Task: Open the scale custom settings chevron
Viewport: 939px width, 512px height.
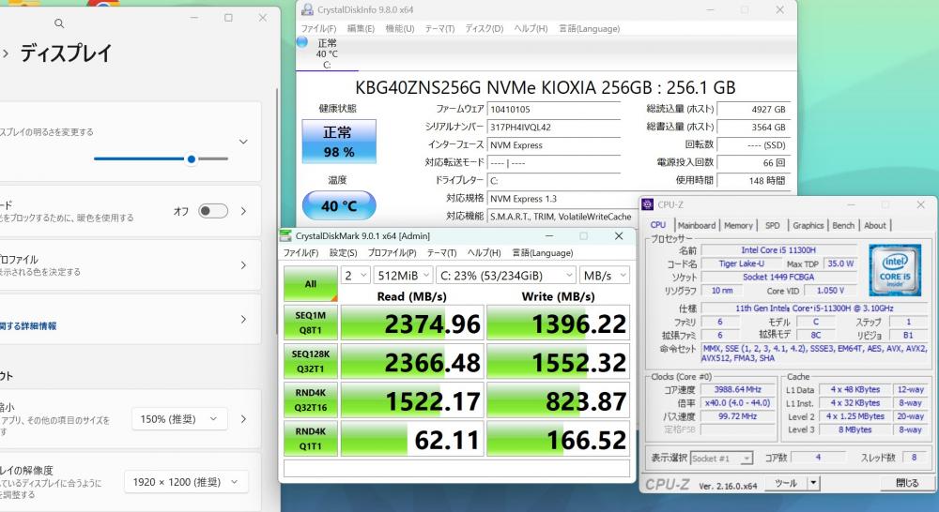Action: [x=243, y=419]
